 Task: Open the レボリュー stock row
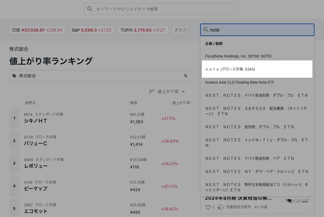100,163
